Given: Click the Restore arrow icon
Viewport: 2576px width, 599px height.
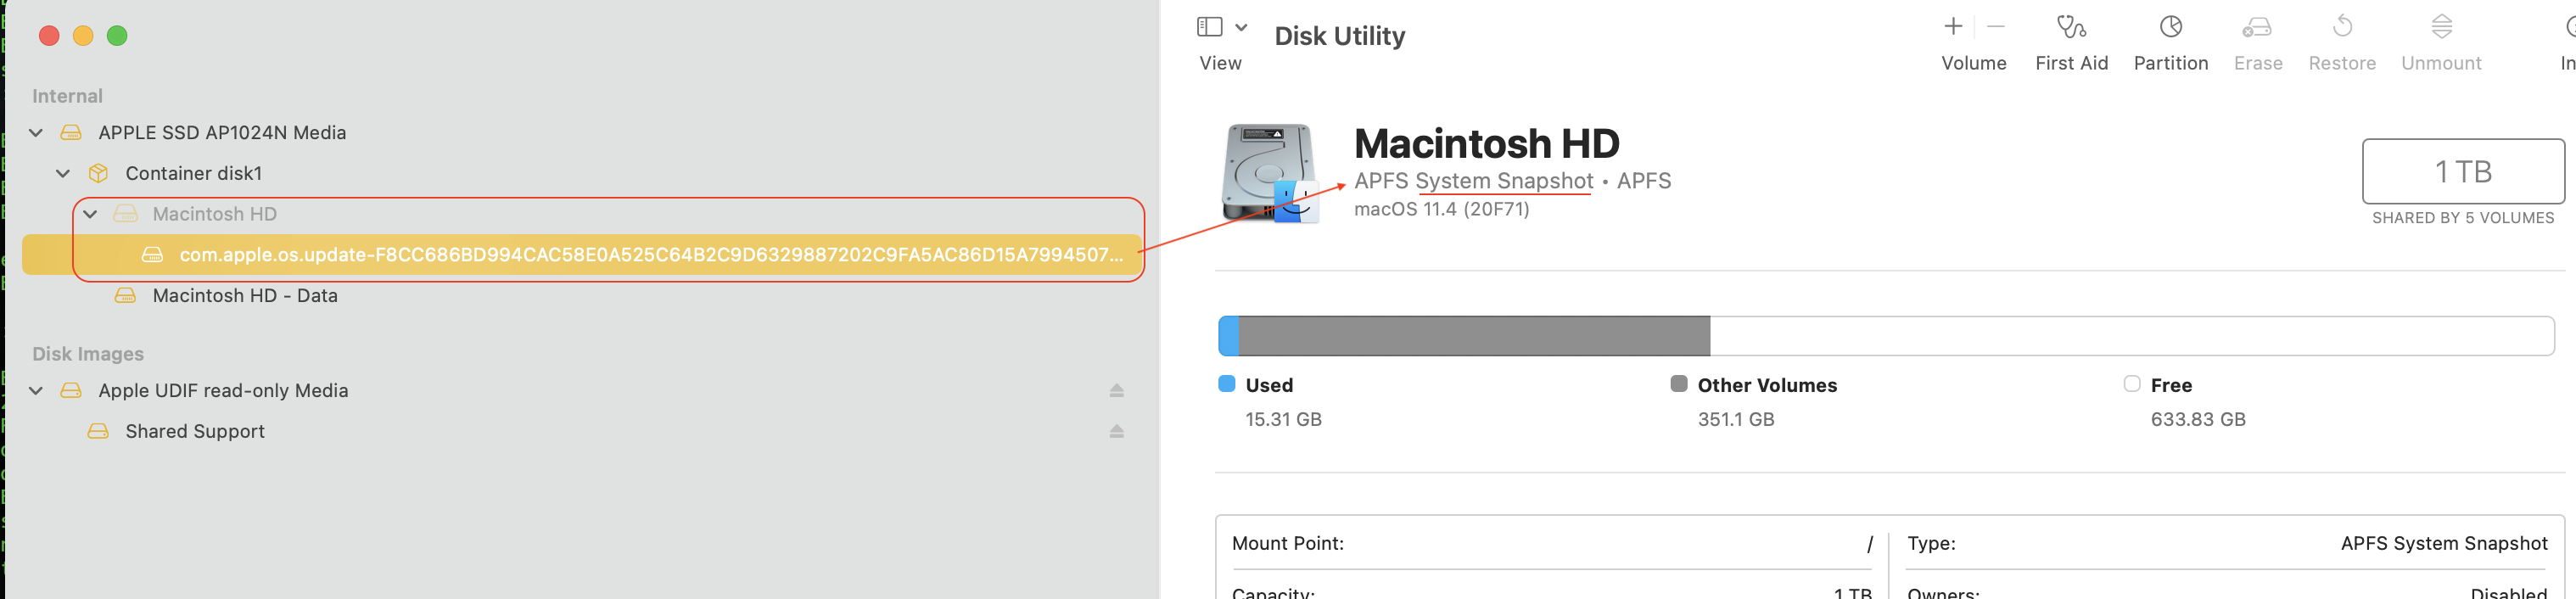Looking at the screenshot, I should pyautogui.click(x=2341, y=27).
